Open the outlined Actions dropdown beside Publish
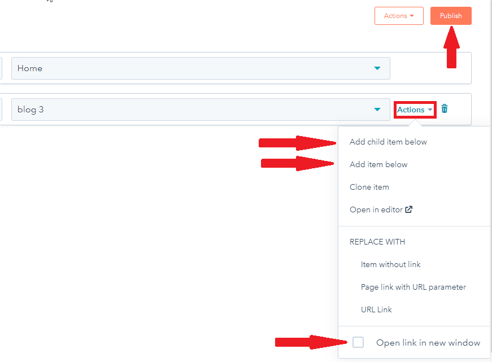This screenshot has height=362, width=492. 398,16
